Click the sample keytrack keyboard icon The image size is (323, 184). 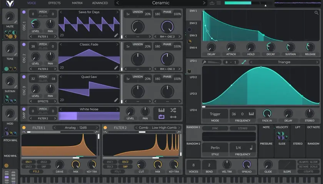[161, 110]
